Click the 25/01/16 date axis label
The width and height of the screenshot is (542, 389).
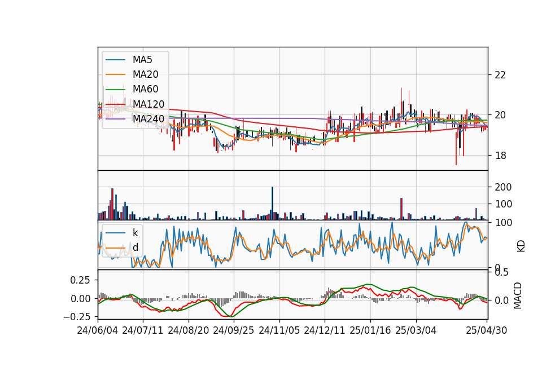(370, 330)
